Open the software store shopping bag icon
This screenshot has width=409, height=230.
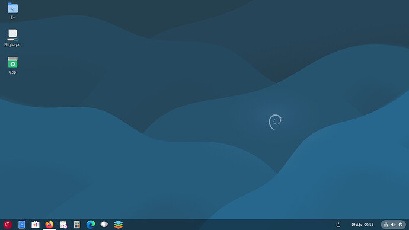pyautogui.click(x=36, y=225)
